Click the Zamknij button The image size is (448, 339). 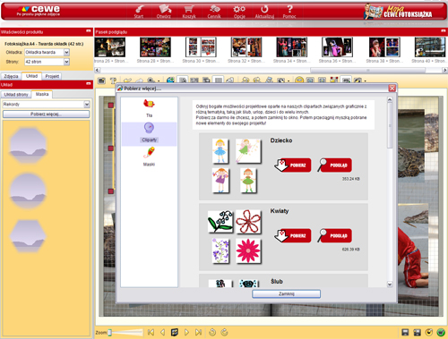tap(286, 294)
